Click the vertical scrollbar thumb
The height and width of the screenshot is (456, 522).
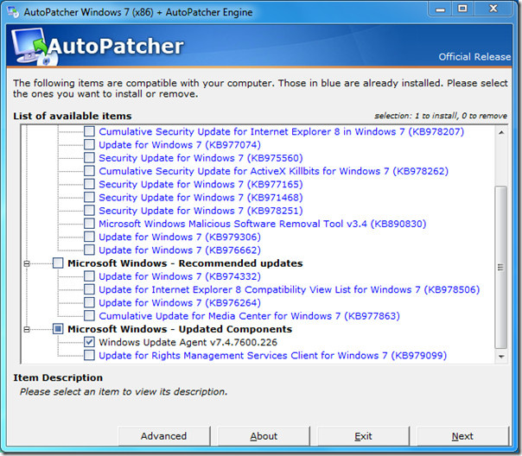(501, 268)
